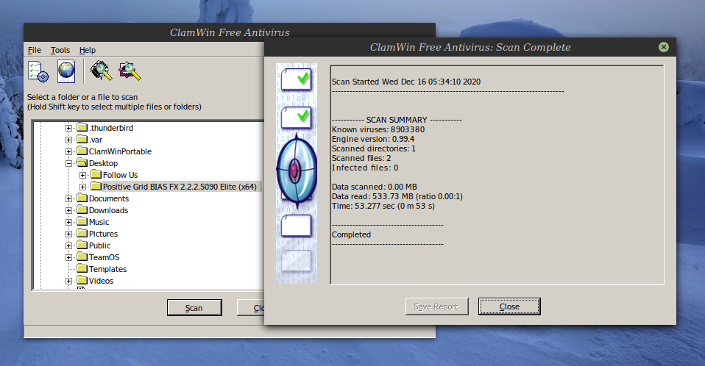Click the SCAN SUMMARY heading line

click(397, 120)
